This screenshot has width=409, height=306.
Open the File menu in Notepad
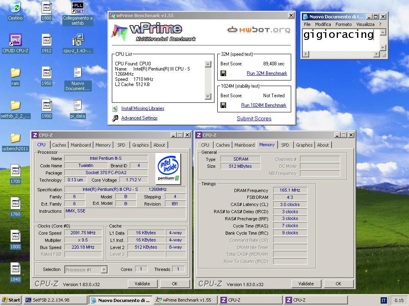[x=307, y=24]
